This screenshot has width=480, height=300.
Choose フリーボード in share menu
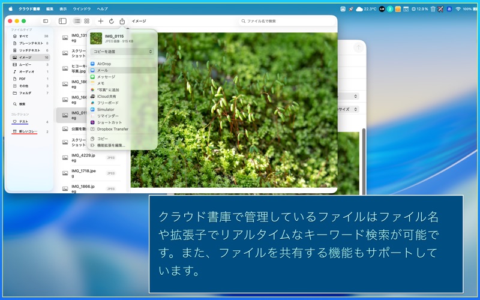click(122, 103)
